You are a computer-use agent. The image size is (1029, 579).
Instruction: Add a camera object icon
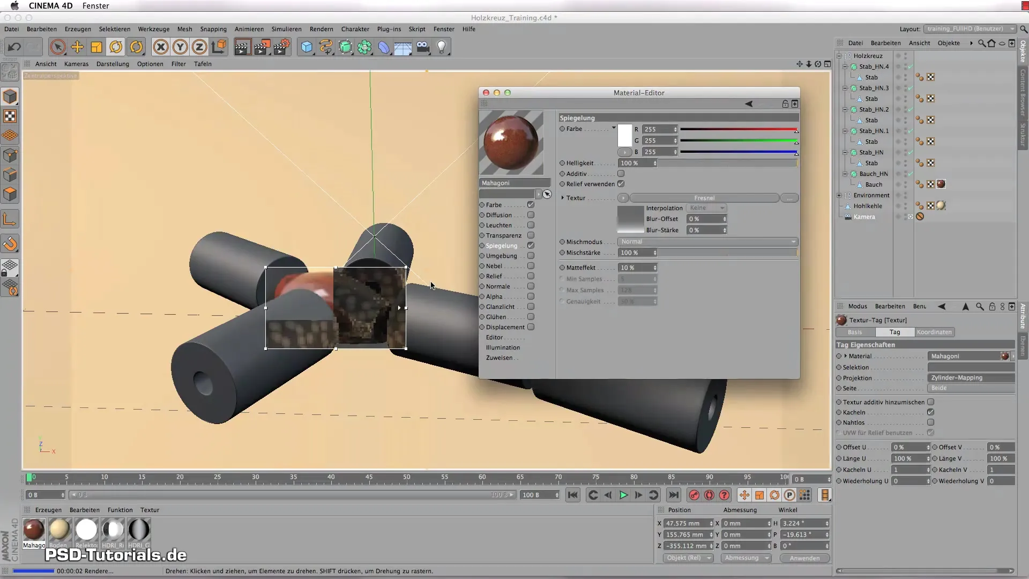[423, 47]
